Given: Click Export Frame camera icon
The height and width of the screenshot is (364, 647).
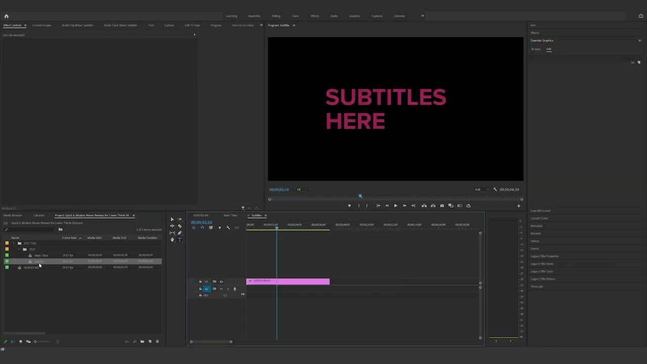Looking at the screenshot, I should [442, 206].
